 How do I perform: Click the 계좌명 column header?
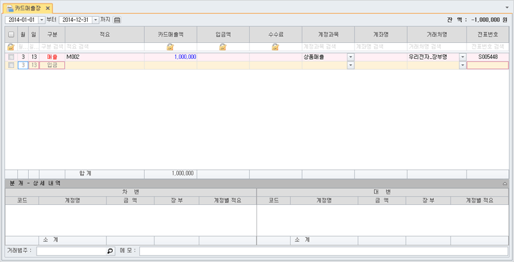click(381, 35)
